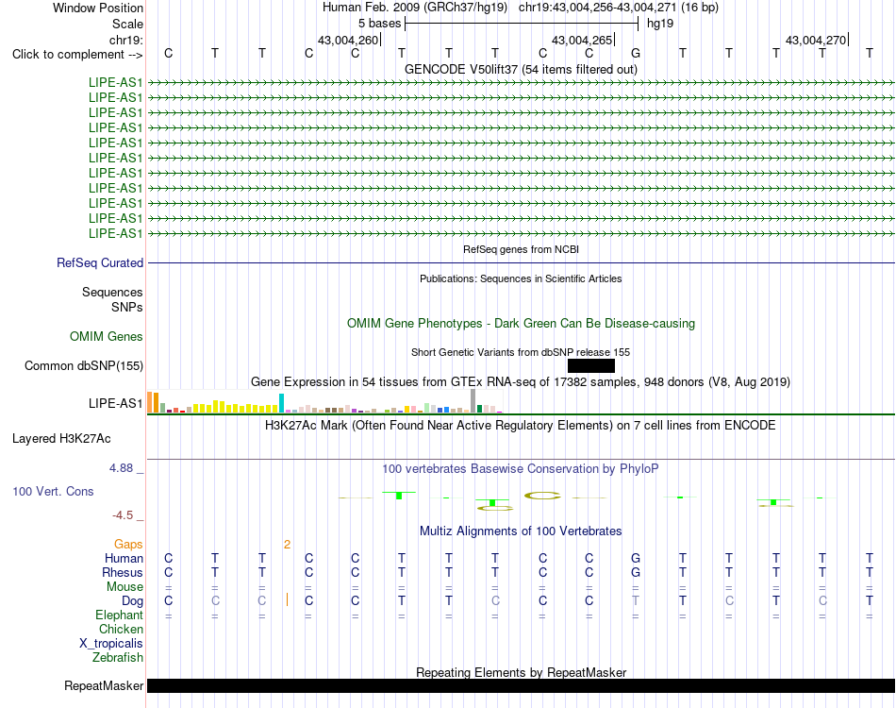Click the G base in the Human alignment row
The width and height of the screenshot is (896, 708).
tap(636, 558)
